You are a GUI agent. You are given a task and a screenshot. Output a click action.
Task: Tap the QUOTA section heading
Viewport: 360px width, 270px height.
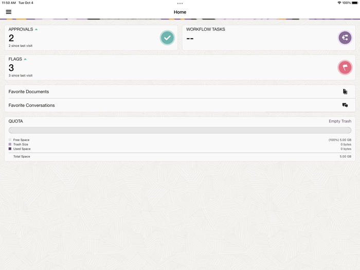[x=15, y=121]
